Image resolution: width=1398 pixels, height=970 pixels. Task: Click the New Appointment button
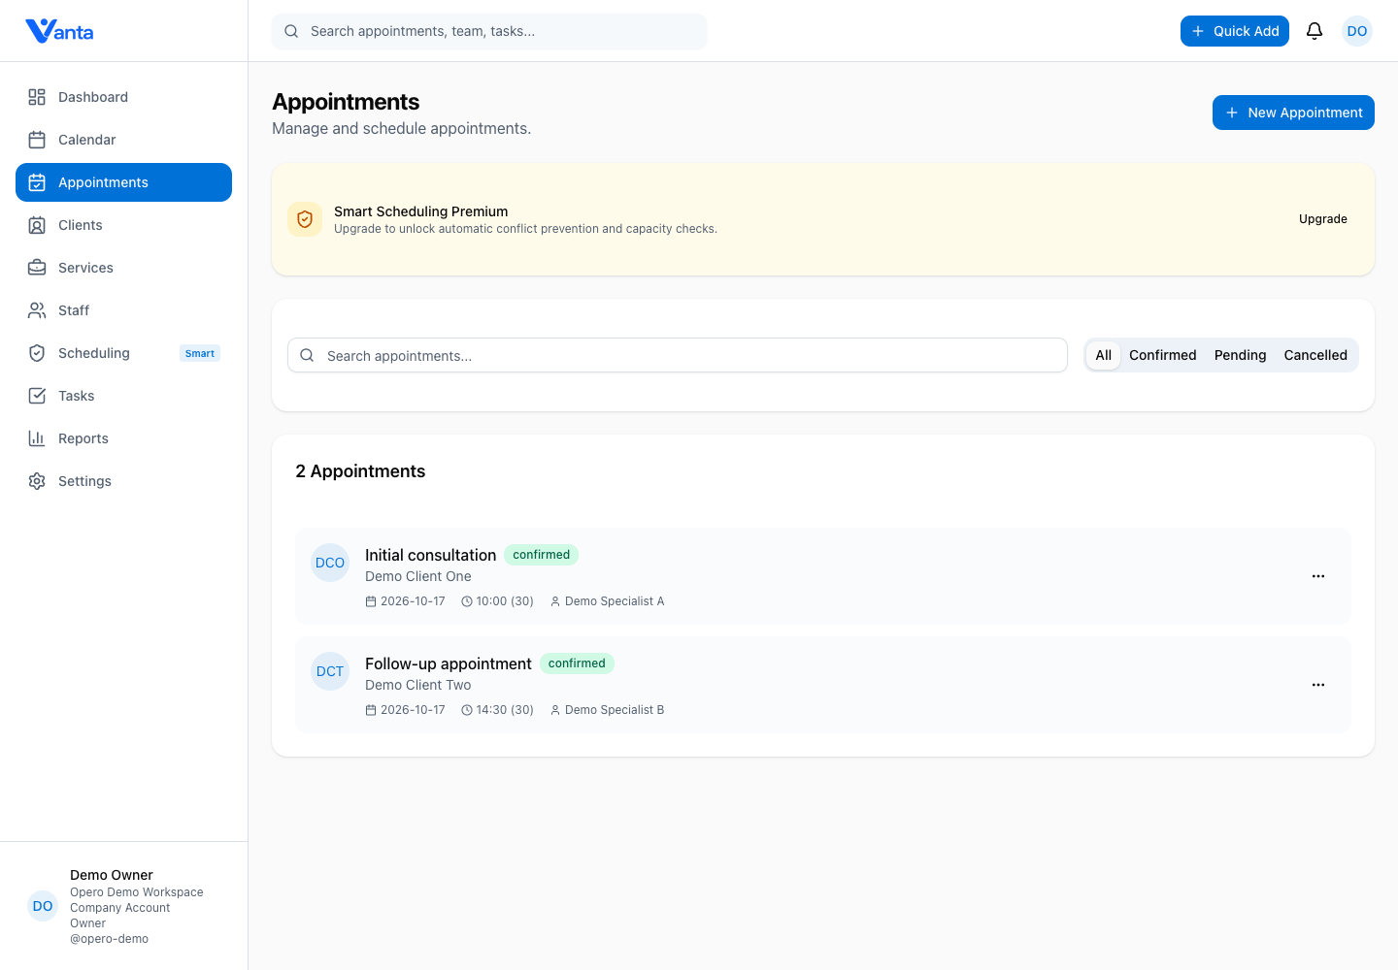[1293, 113]
